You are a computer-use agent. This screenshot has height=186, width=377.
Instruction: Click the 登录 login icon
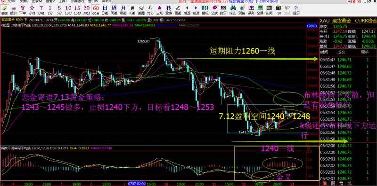pyautogui.click(x=5, y=9)
